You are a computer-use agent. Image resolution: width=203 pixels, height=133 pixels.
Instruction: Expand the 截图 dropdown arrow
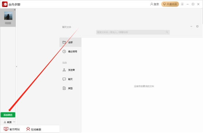click(x=14, y=122)
